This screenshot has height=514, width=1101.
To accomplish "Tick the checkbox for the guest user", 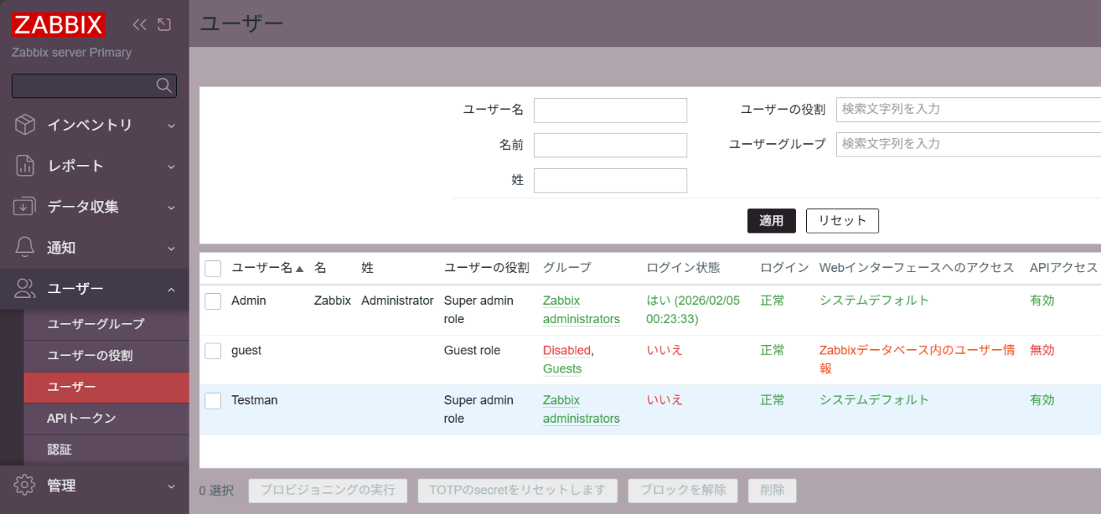I will click(x=213, y=351).
